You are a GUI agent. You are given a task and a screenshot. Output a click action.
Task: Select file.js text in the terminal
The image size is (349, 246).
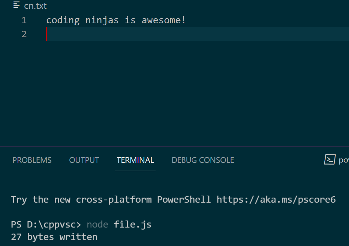(132, 224)
